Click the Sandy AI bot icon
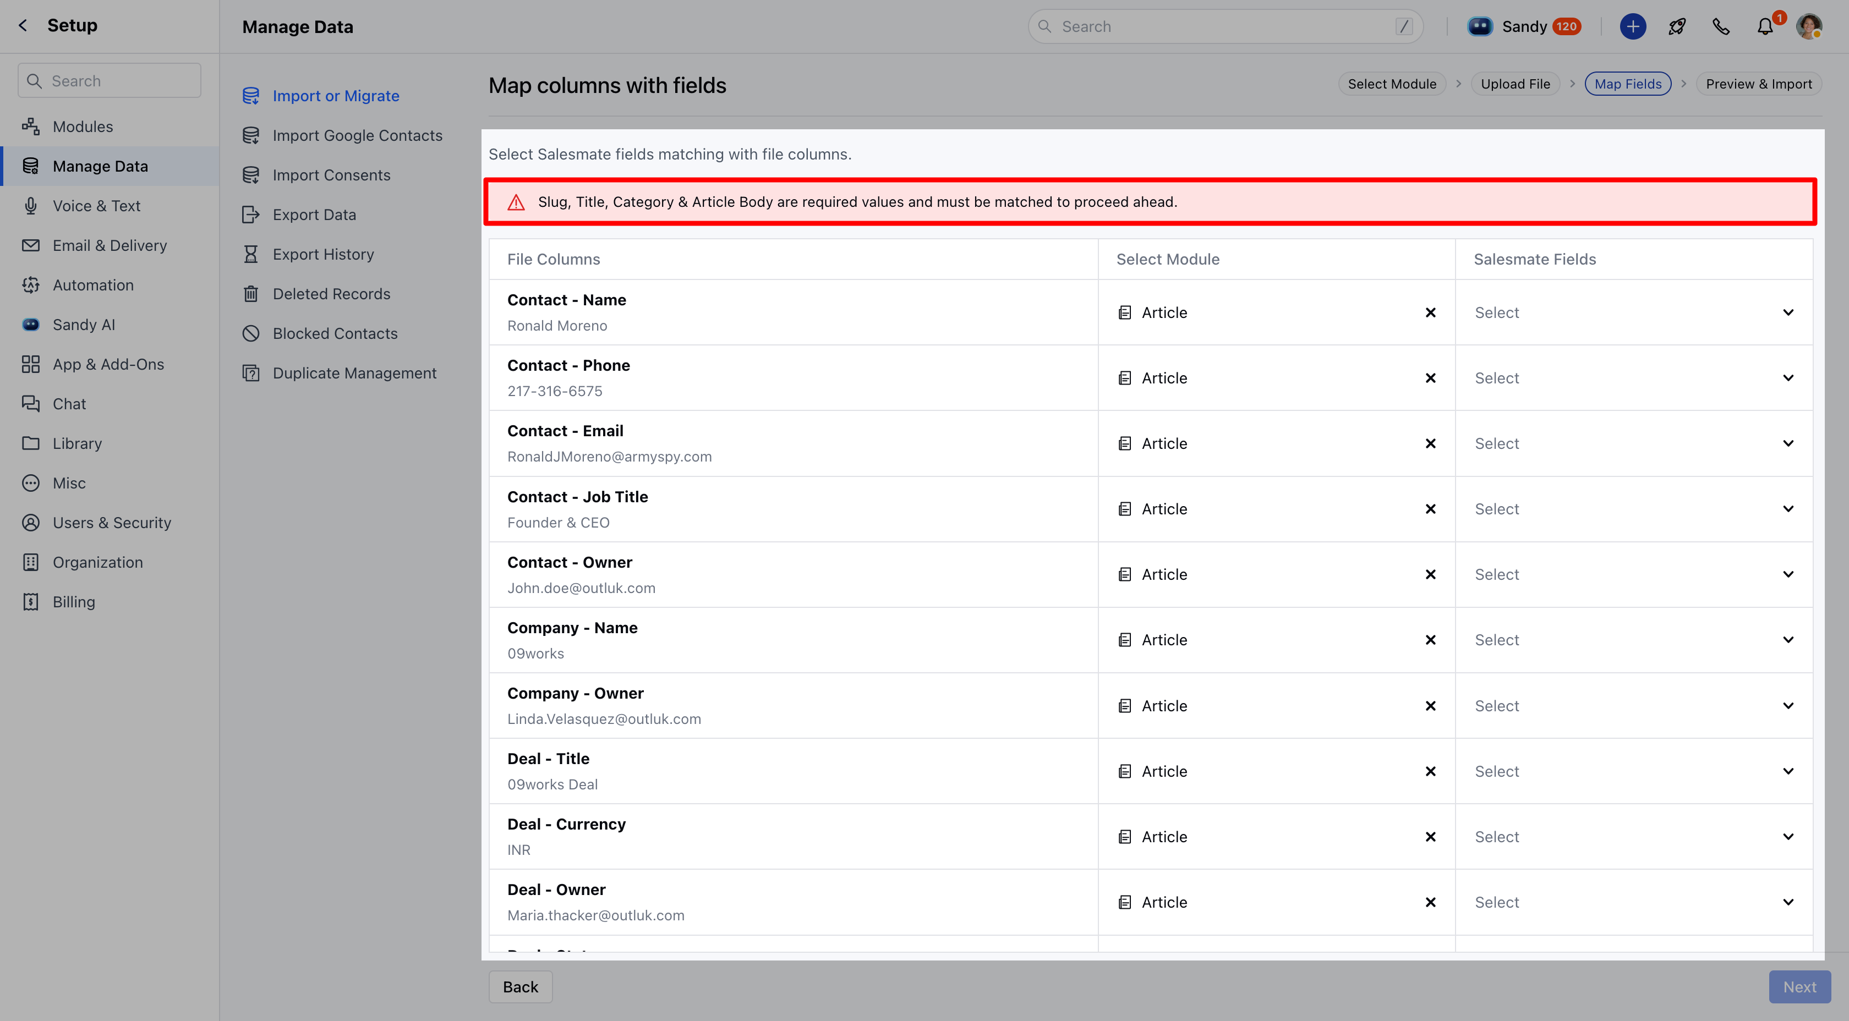 1479,26
